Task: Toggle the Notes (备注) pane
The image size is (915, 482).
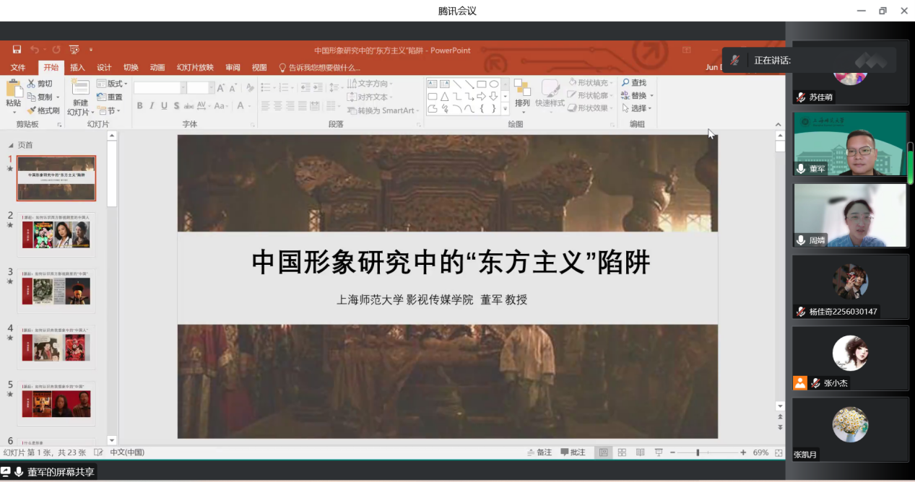Action: click(x=539, y=452)
